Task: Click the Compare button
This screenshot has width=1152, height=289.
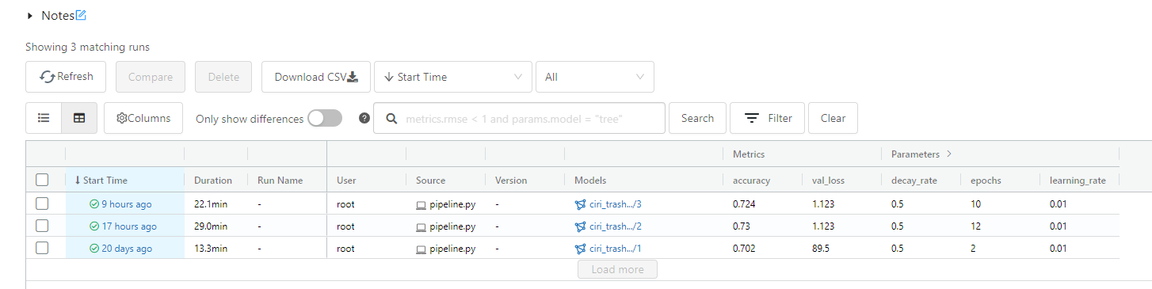Action: (151, 77)
